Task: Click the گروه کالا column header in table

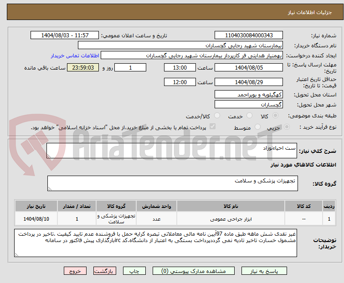Action: pyautogui.click(x=116, y=206)
